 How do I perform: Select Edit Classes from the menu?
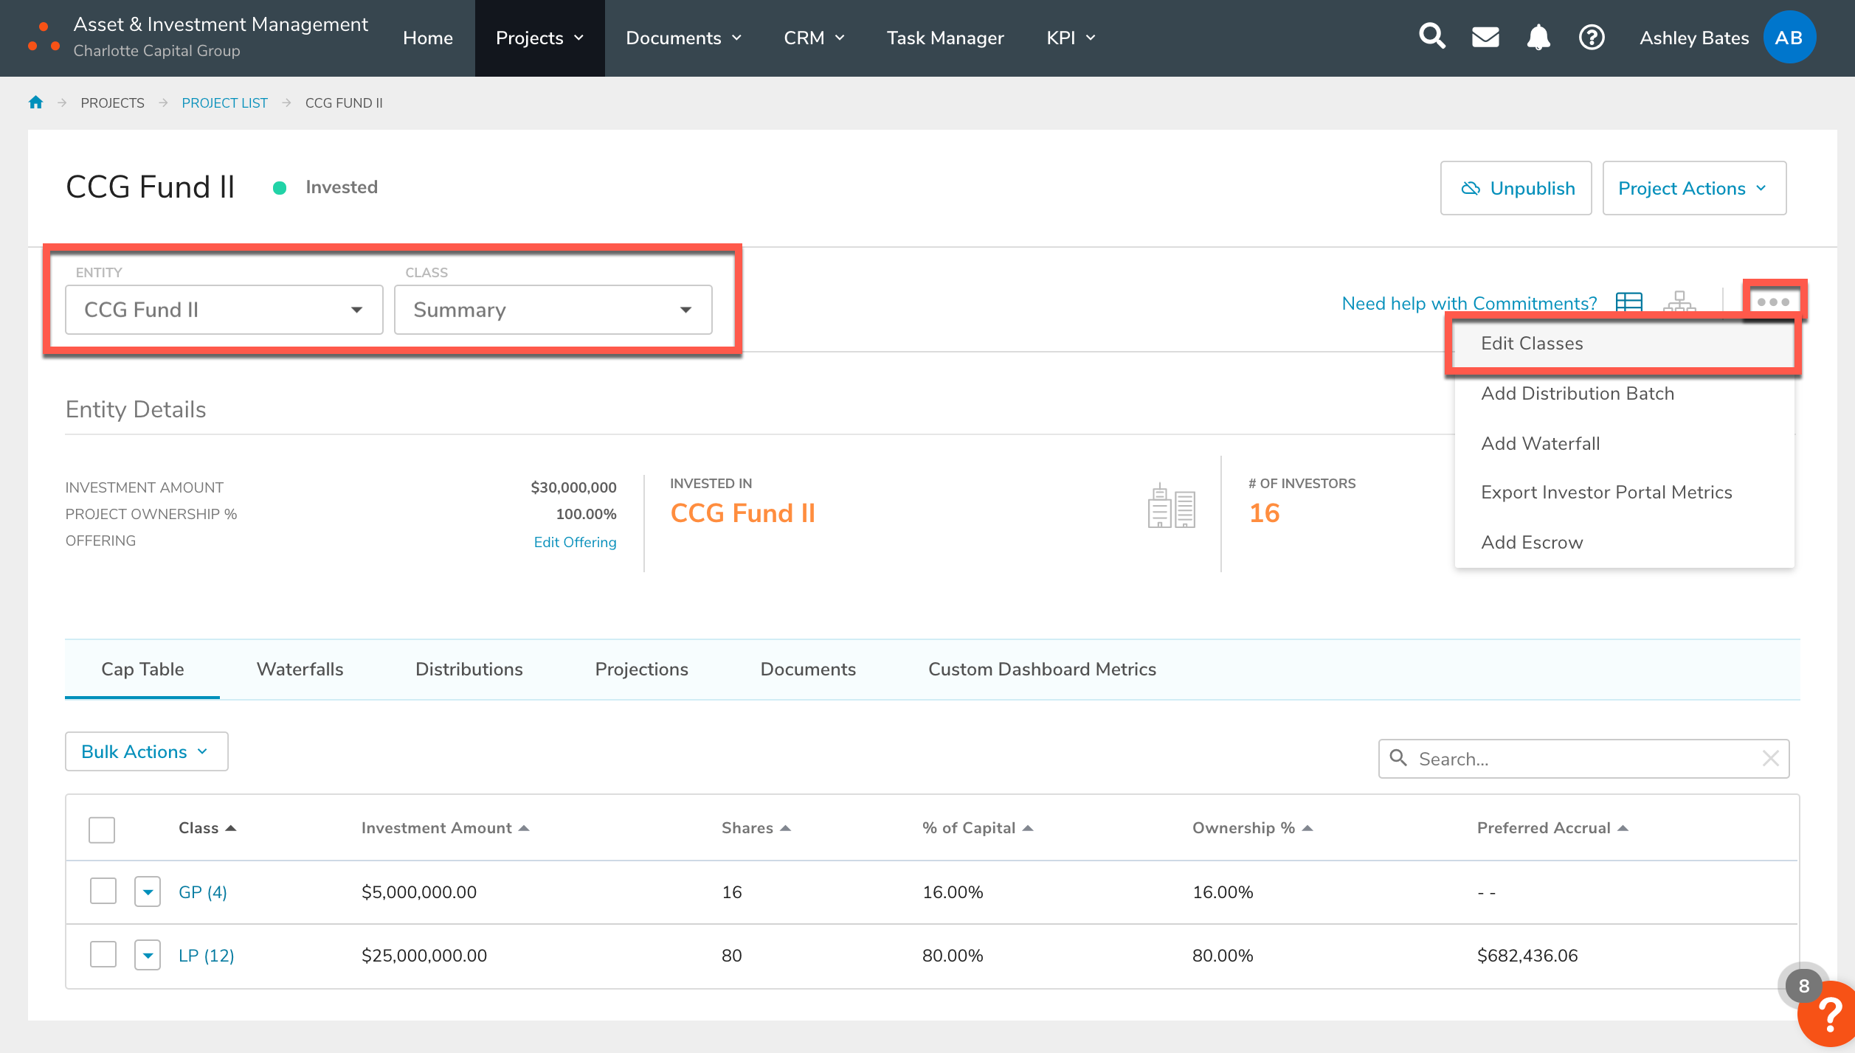(1532, 344)
